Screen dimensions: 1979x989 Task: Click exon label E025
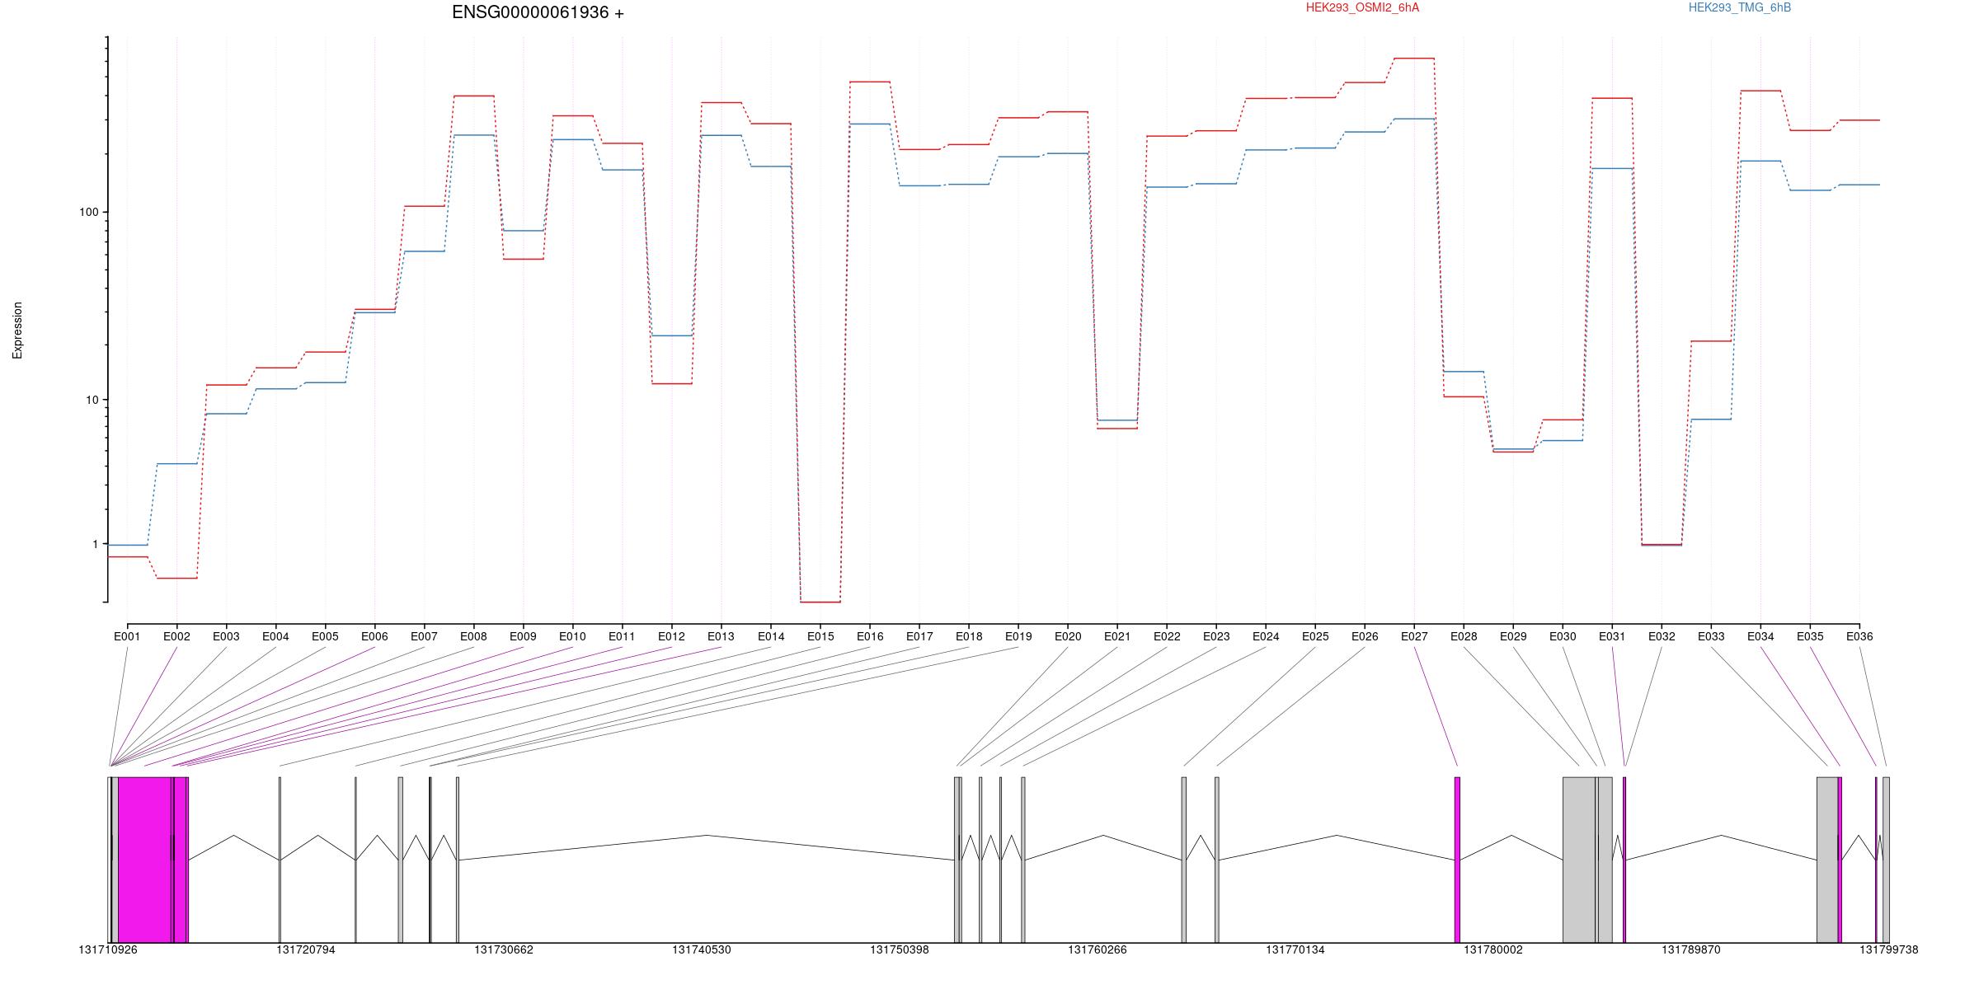point(1315,636)
